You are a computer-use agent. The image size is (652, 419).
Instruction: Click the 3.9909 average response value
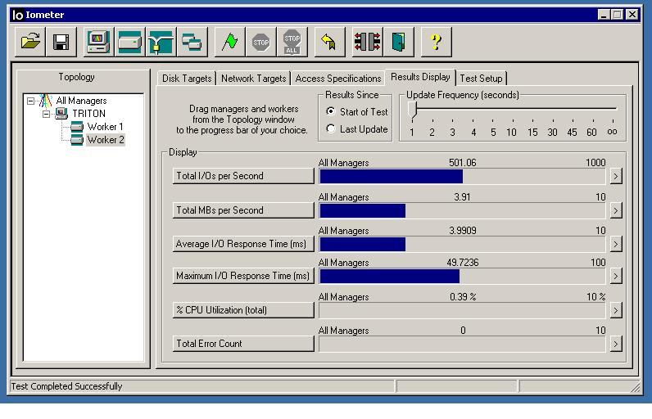[x=463, y=231]
